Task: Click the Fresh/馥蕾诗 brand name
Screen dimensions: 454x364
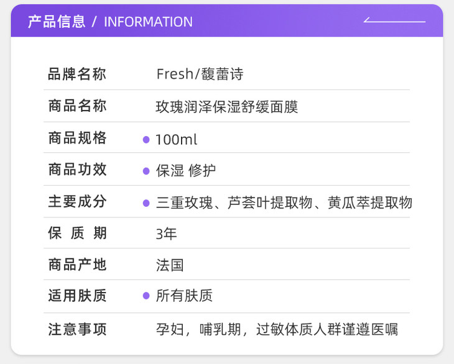Action: pos(199,75)
